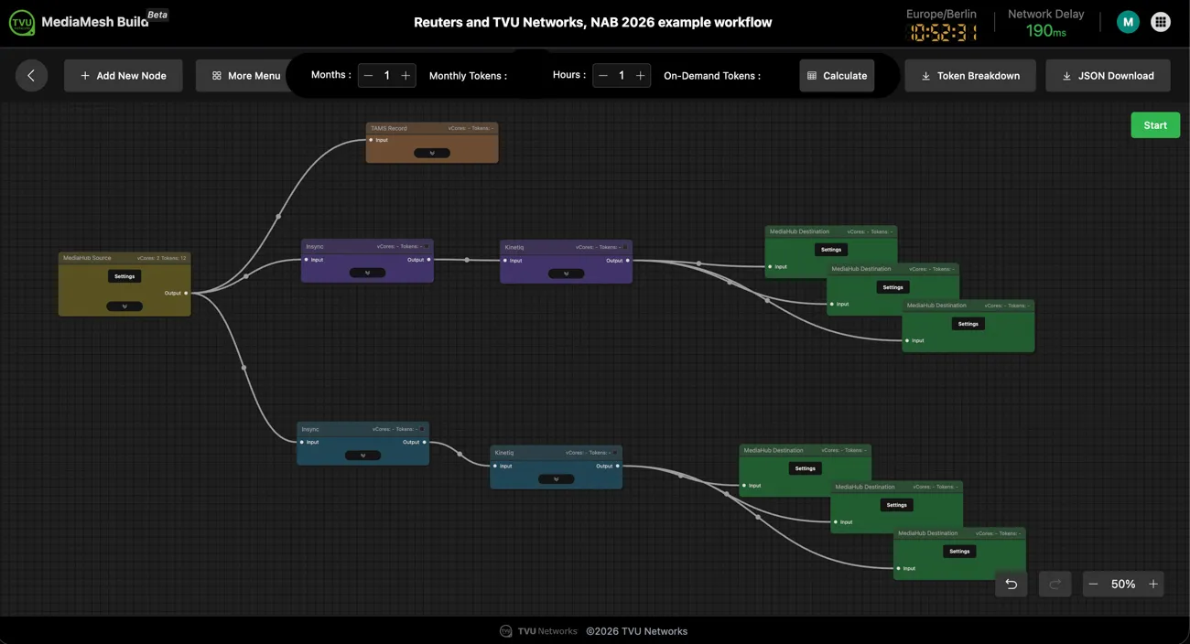Screen dimensions: 1190x644
Task: Expand the blue Insync node chevron
Action: pos(362,456)
